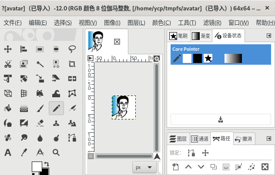Select the Scale tool
This screenshot has height=175, width=275.
tap(40, 79)
